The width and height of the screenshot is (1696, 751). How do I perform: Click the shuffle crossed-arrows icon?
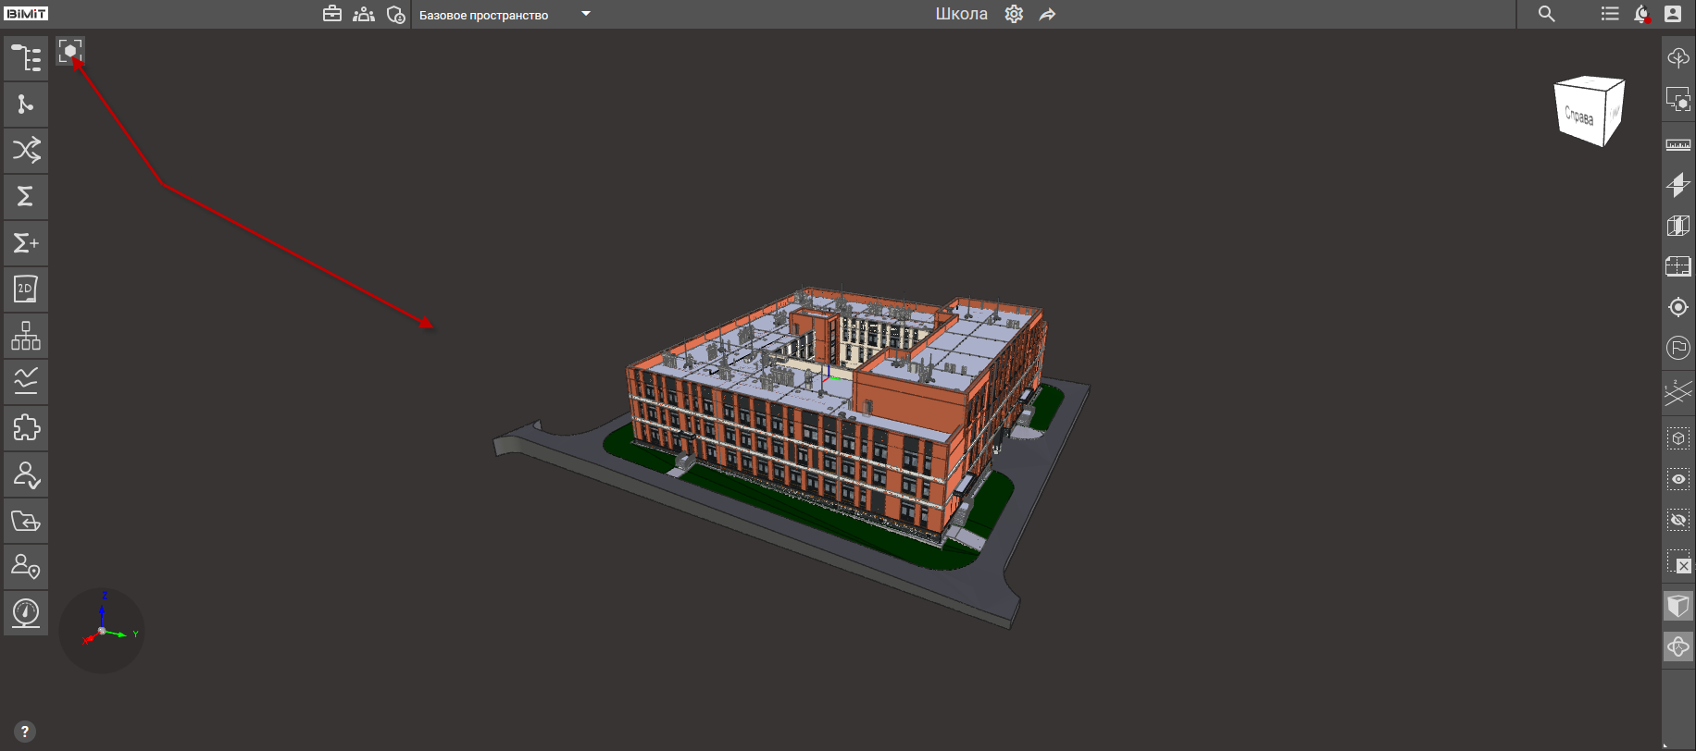click(x=26, y=150)
